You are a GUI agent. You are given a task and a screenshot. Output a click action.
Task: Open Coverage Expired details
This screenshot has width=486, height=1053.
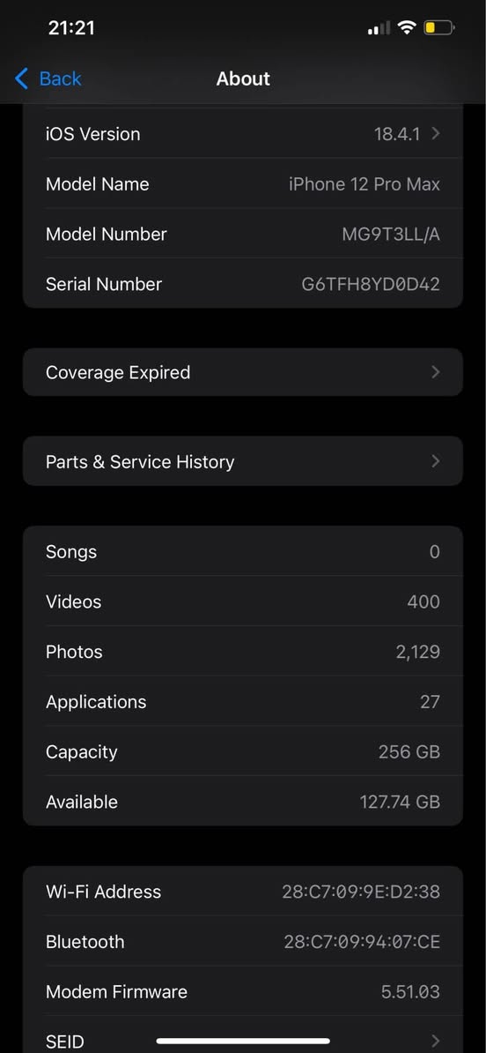[x=243, y=372]
